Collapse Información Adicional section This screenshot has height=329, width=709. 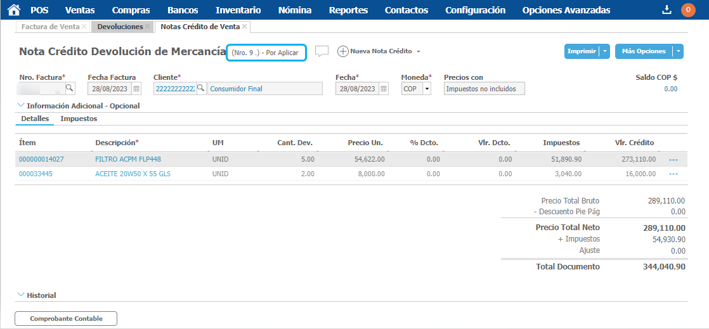click(21, 106)
